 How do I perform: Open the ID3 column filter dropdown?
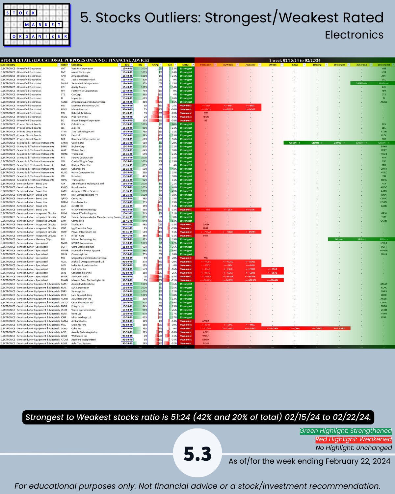pos(176,65)
